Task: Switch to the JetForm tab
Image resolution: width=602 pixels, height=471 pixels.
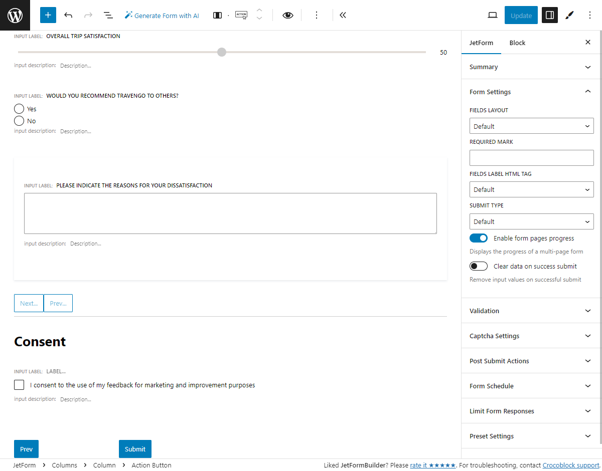Action: tap(481, 43)
